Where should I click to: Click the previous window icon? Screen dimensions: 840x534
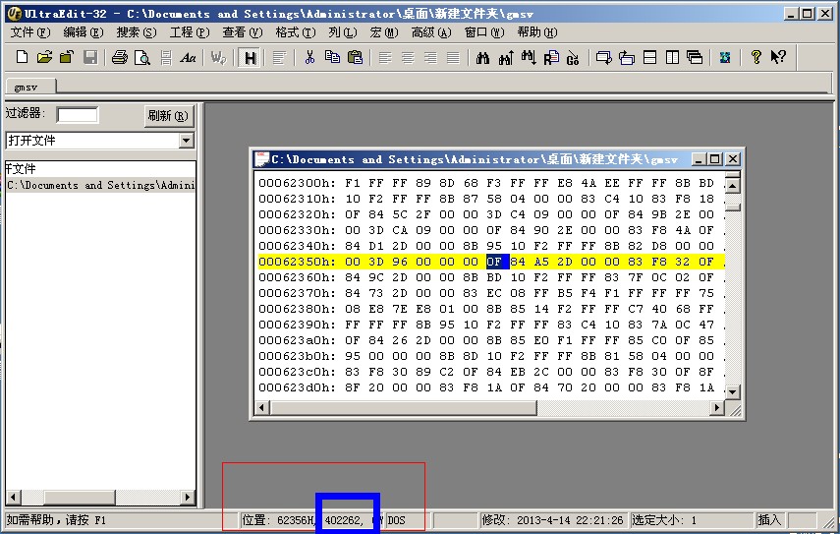click(x=626, y=57)
